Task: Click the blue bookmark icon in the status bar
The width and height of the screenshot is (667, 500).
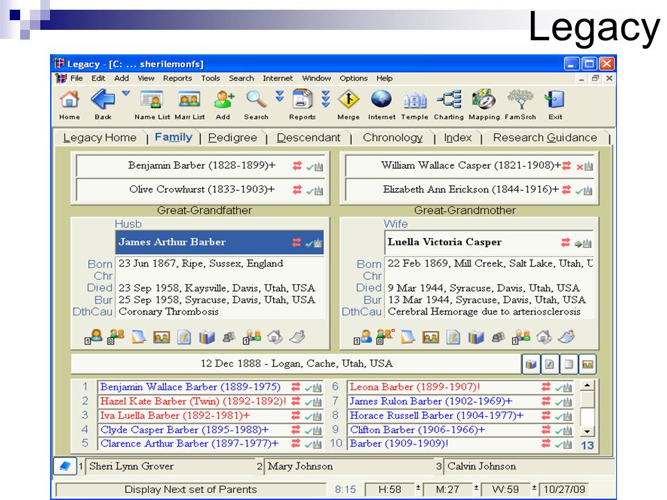Action: [x=65, y=466]
